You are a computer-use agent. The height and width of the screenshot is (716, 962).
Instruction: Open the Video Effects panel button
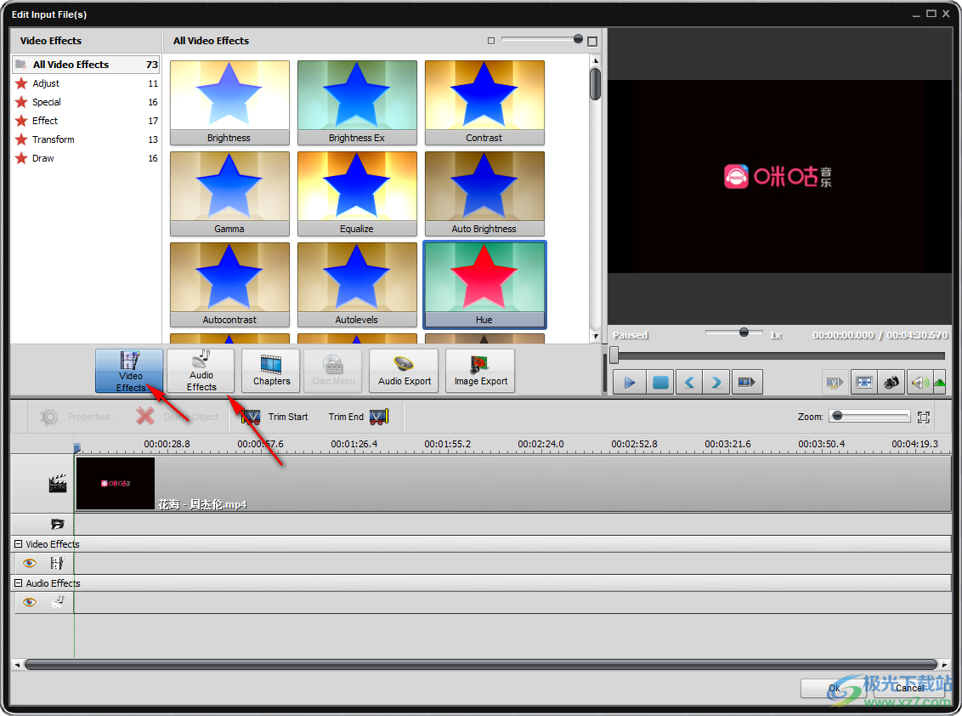[129, 371]
